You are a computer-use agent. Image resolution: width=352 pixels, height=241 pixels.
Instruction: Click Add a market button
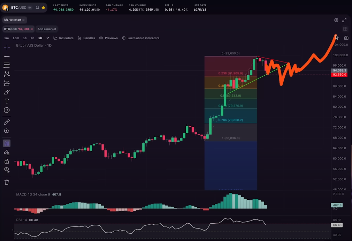(47, 29)
